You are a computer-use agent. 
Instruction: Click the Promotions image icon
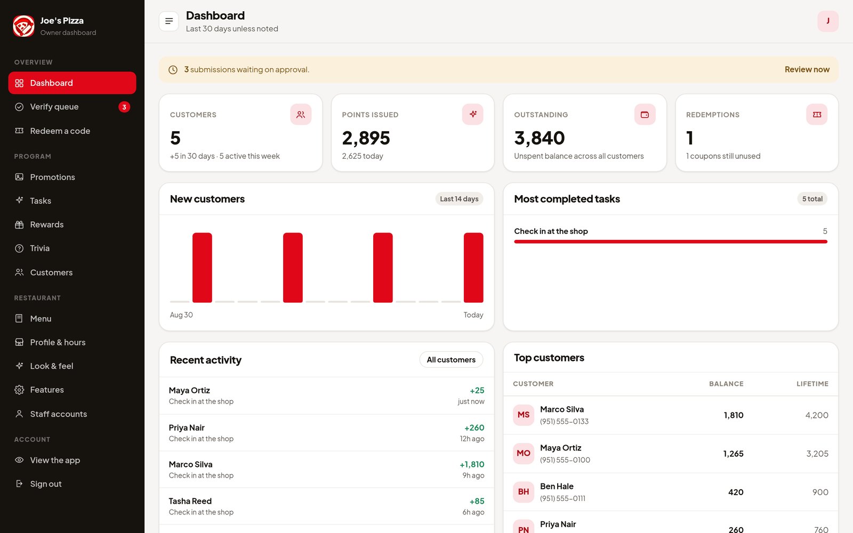[19, 177]
